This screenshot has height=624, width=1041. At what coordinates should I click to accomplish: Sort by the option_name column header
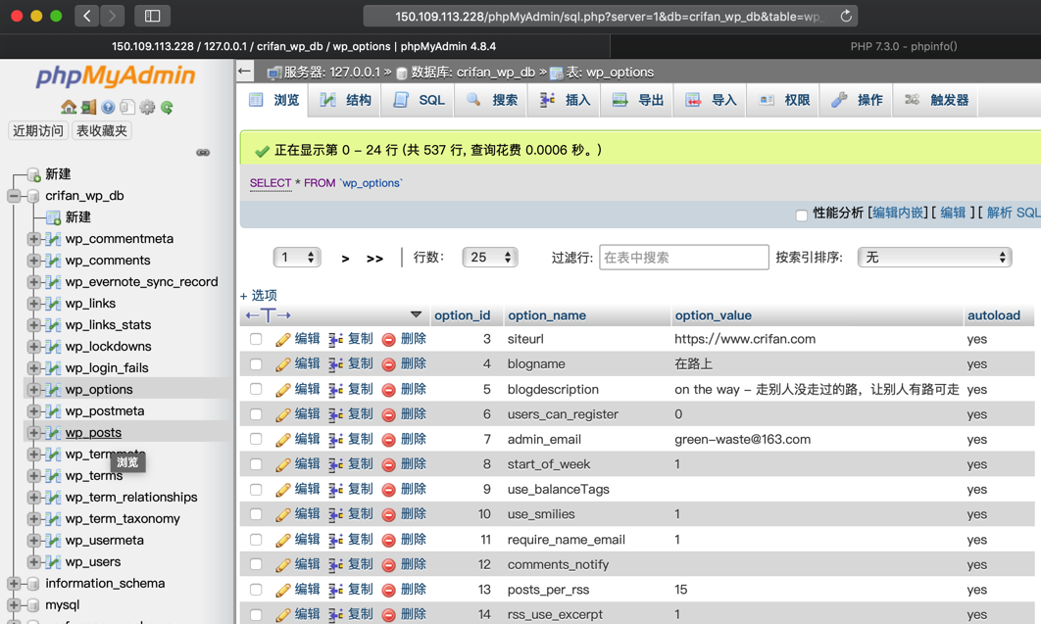547,315
